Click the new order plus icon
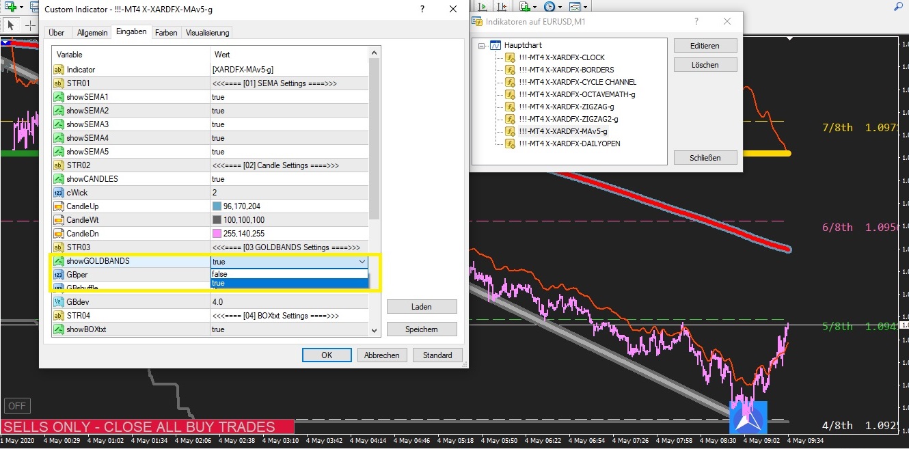 11,7
